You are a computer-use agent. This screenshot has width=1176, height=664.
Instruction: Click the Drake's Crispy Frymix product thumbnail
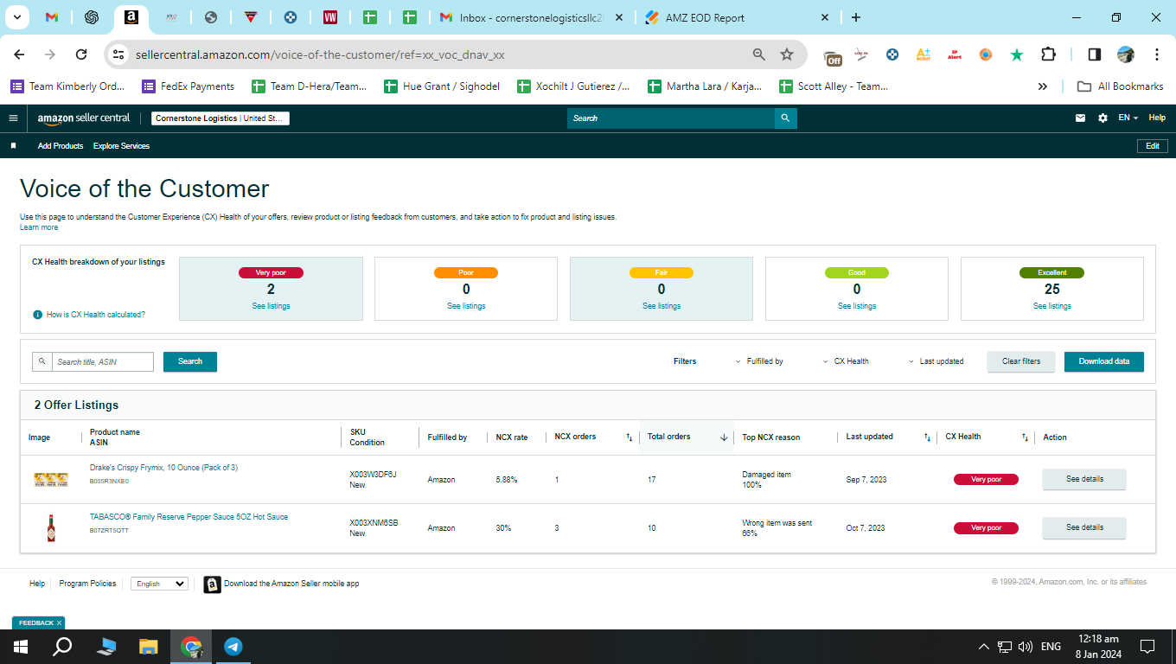click(x=51, y=479)
